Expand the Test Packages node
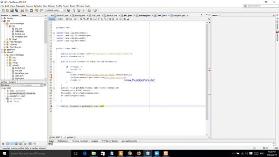Image resolution: width=279 pixels, height=157 pixels. (5, 42)
